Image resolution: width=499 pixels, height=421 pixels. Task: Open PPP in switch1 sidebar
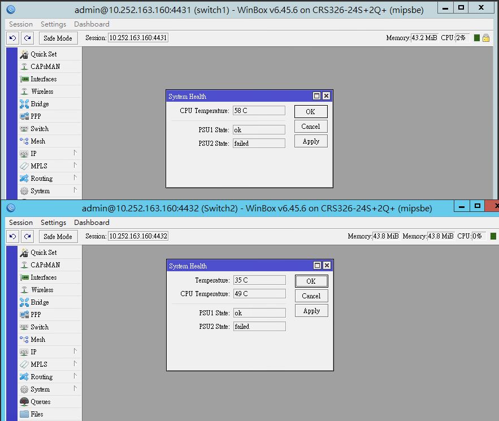50,116
